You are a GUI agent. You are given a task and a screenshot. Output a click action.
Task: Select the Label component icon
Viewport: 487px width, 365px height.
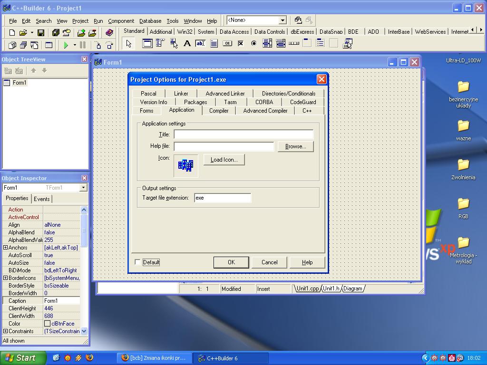point(187,43)
